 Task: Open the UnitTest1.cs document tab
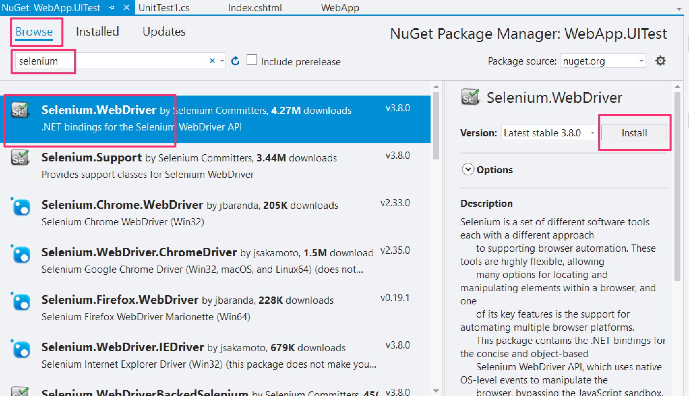pyautogui.click(x=164, y=8)
